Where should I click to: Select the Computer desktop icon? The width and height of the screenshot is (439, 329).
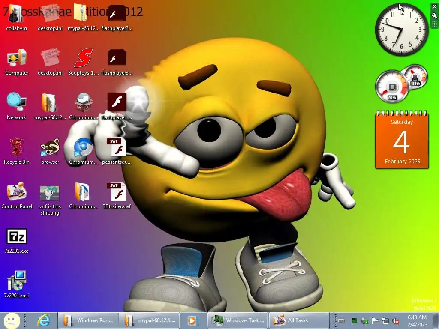click(x=17, y=62)
